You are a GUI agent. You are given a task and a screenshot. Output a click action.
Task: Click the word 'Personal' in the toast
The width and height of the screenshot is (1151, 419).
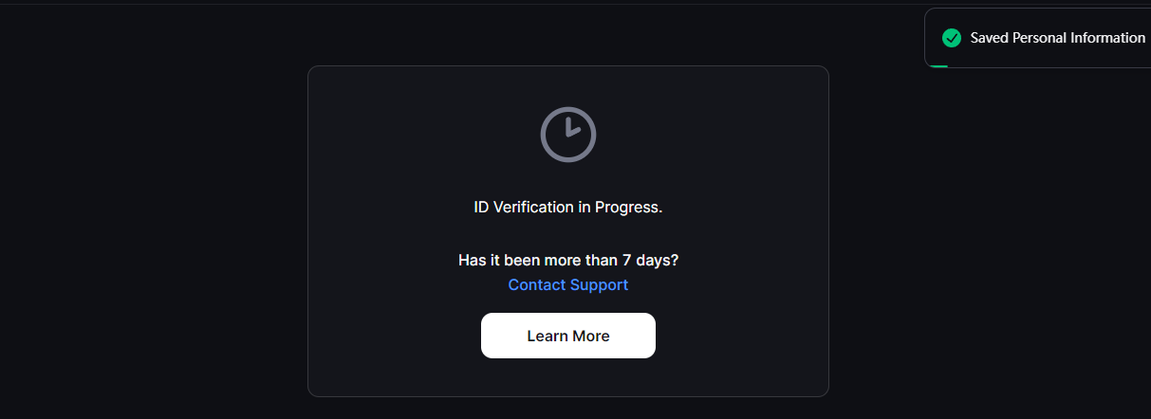(1040, 38)
